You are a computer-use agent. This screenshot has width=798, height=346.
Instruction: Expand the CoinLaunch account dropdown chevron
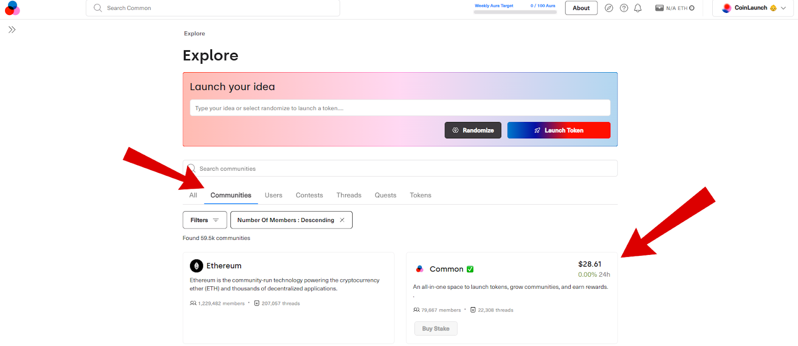[783, 8]
